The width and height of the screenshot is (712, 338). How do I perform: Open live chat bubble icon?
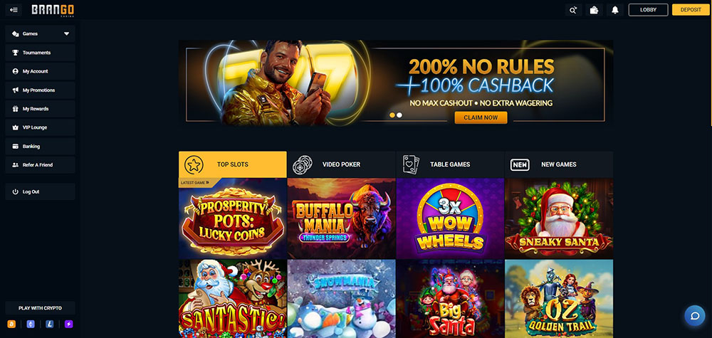coord(695,316)
